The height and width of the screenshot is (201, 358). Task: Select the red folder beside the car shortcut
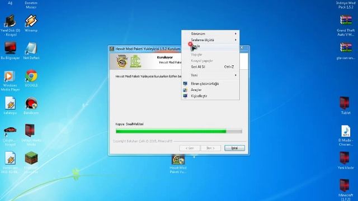(x=30, y=131)
